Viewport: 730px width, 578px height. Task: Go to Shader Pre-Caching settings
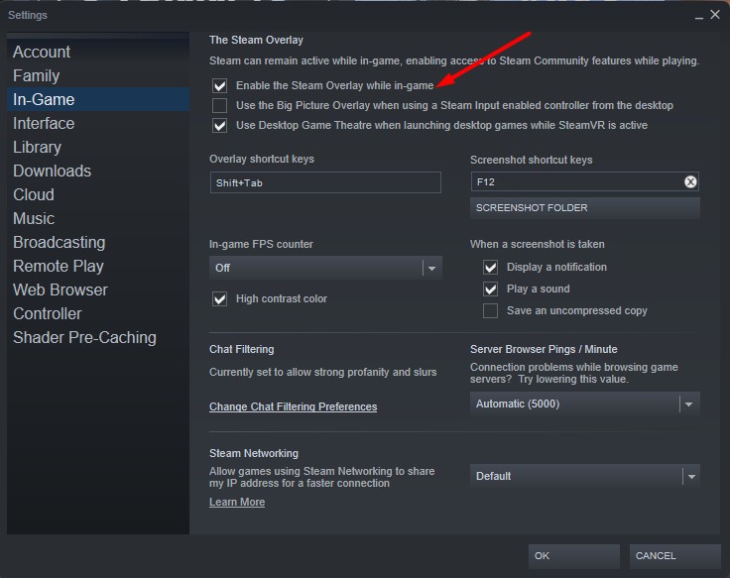(x=84, y=337)
